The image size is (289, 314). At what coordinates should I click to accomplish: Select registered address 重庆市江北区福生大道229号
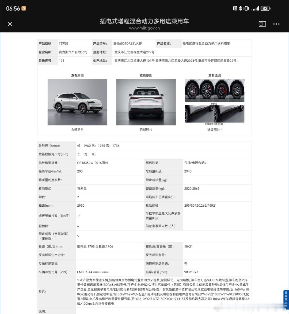[134, 52]
